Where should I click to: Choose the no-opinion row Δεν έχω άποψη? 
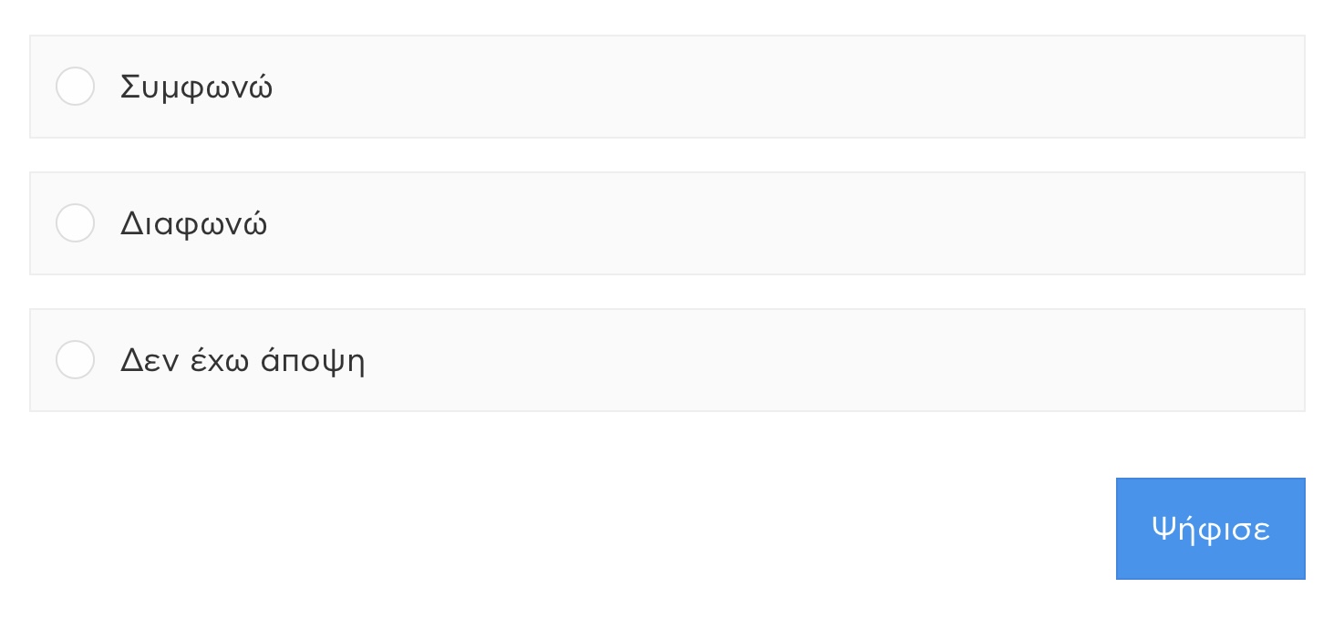667,360
